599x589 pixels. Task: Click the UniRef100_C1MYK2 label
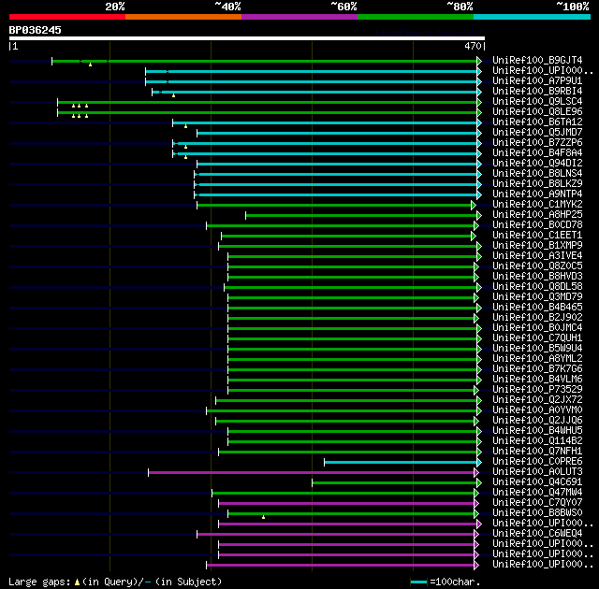pyautogui.click(x=537, y=205)
